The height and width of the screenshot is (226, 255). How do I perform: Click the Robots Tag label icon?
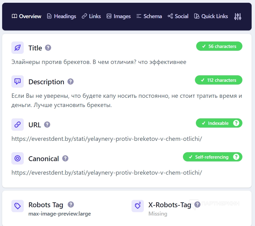18,206
